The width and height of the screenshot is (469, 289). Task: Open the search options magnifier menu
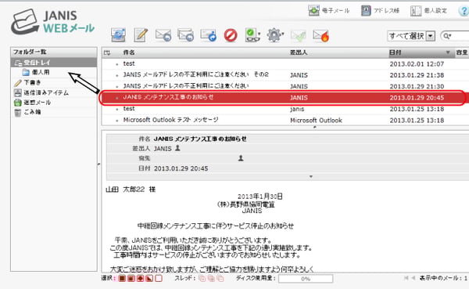click(447, 36)
